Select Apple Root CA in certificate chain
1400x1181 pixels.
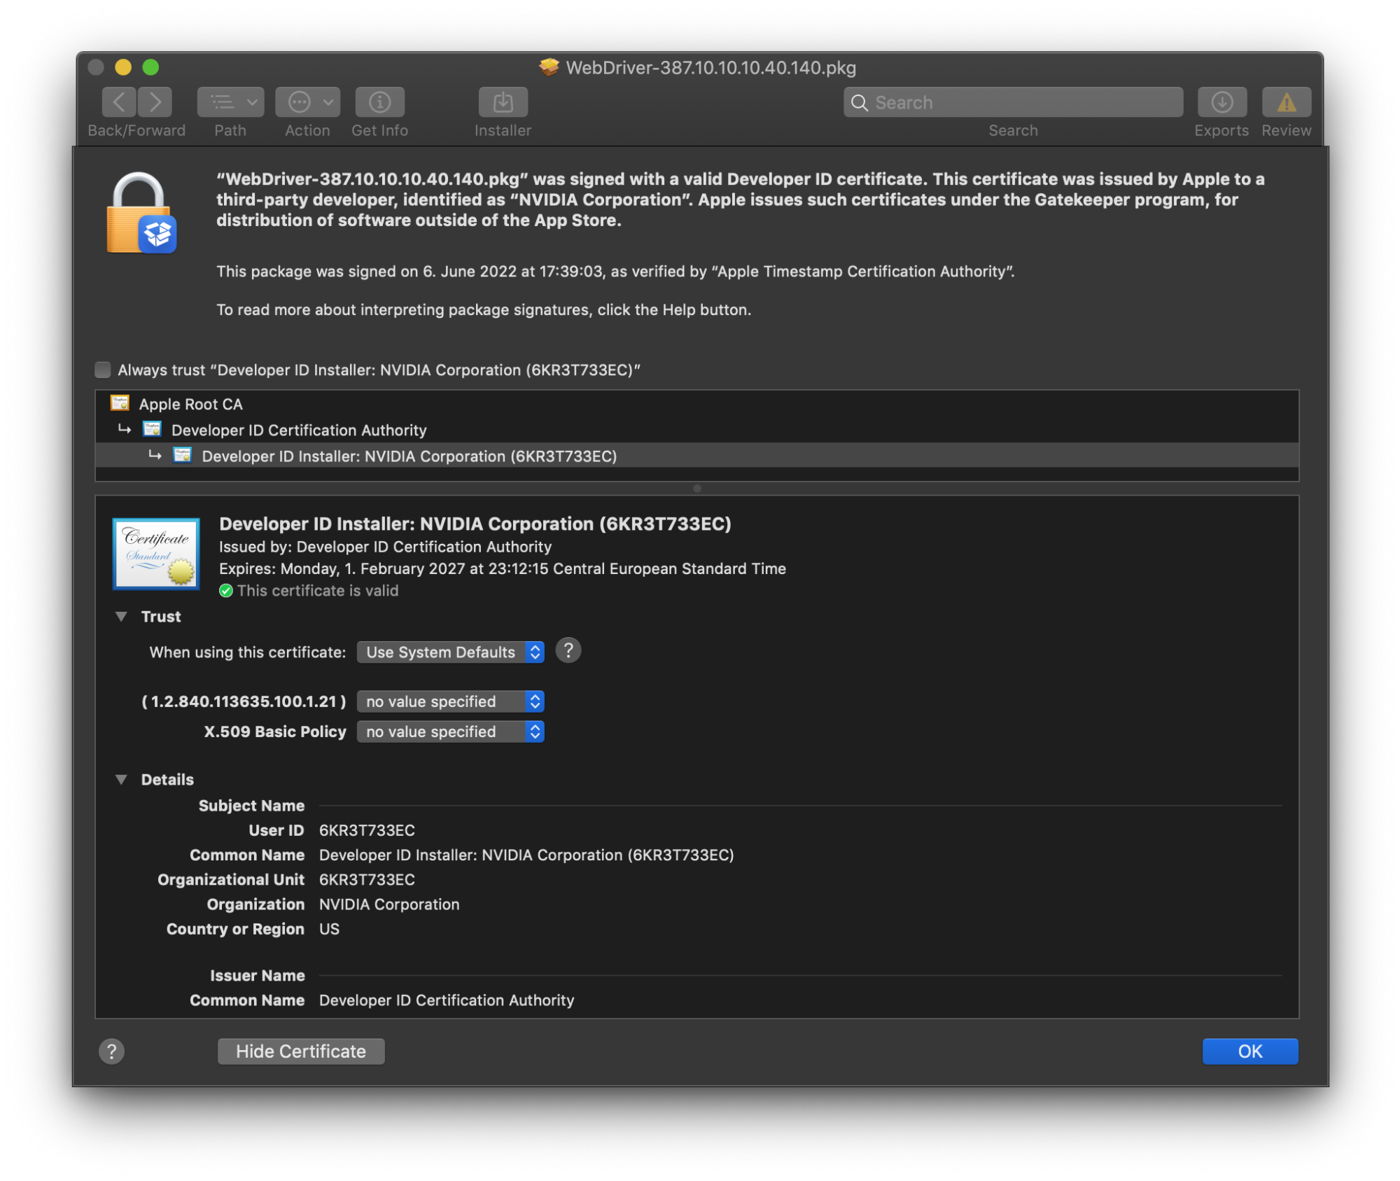(x=190, y=404)
